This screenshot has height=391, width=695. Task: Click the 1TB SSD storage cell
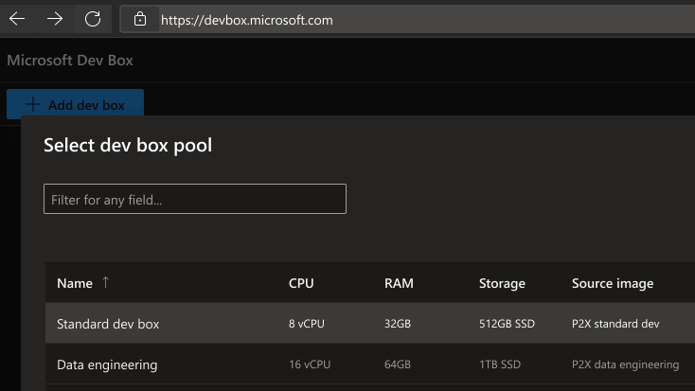tap(502, 364)
